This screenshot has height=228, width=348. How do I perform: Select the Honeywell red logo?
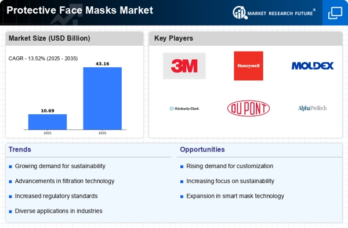248,66
